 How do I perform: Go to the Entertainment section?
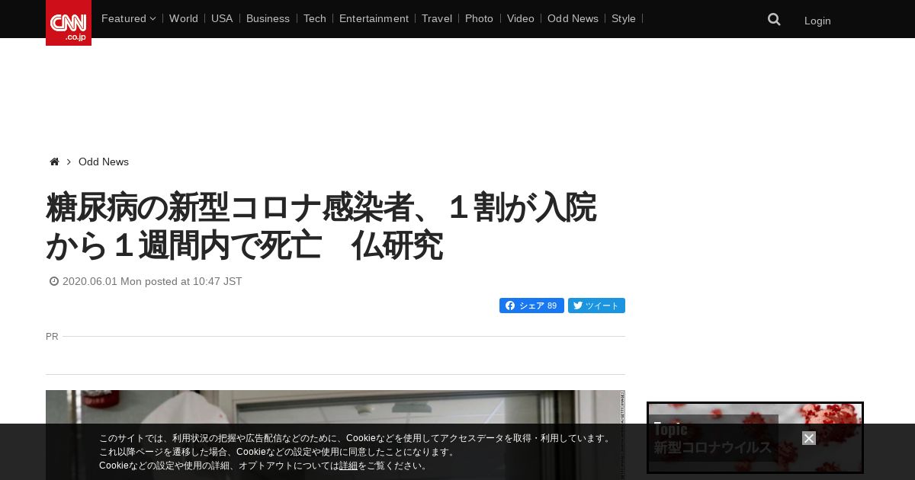374,18
